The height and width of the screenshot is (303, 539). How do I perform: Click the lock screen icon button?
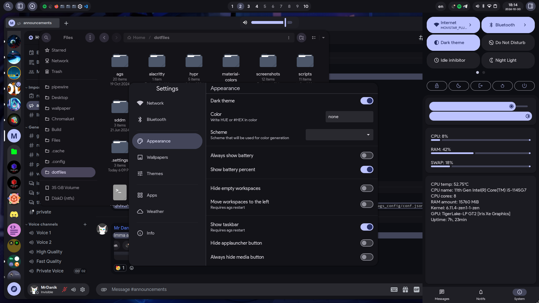point(437,86)
